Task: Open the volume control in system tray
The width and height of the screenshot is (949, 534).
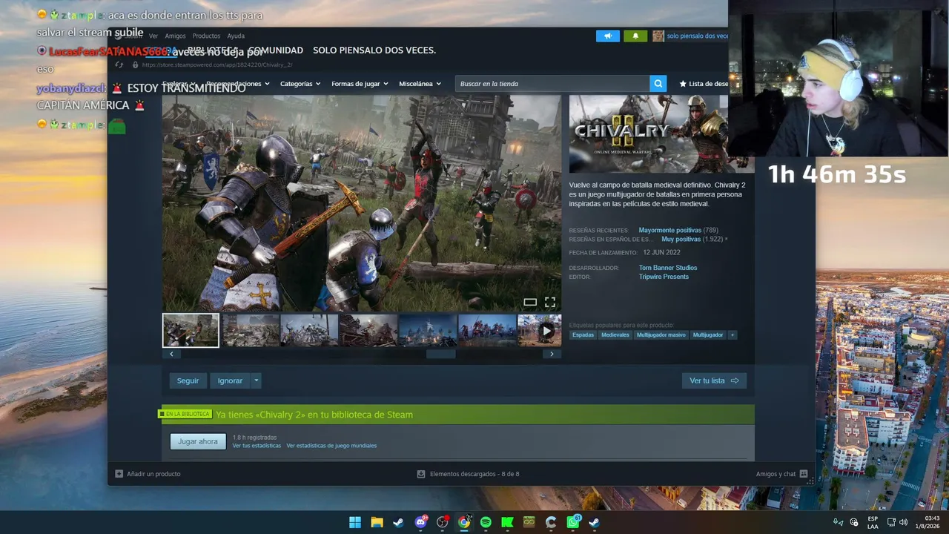Action: click(903, 522)
